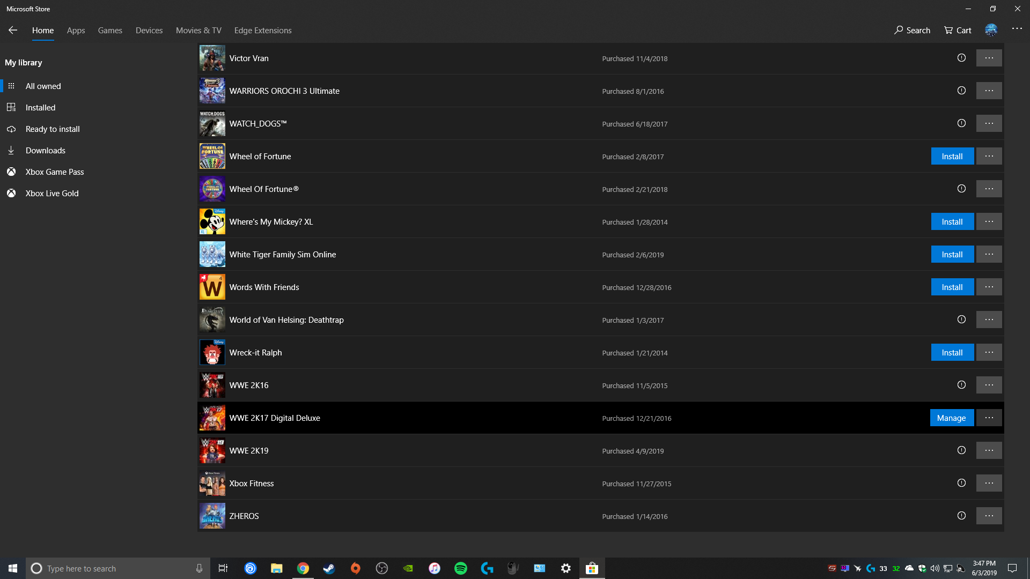The image size is (1030, 579).
Task: Click the info icon for Wheel Of Fortune®
Action: [x=961, y=189]
